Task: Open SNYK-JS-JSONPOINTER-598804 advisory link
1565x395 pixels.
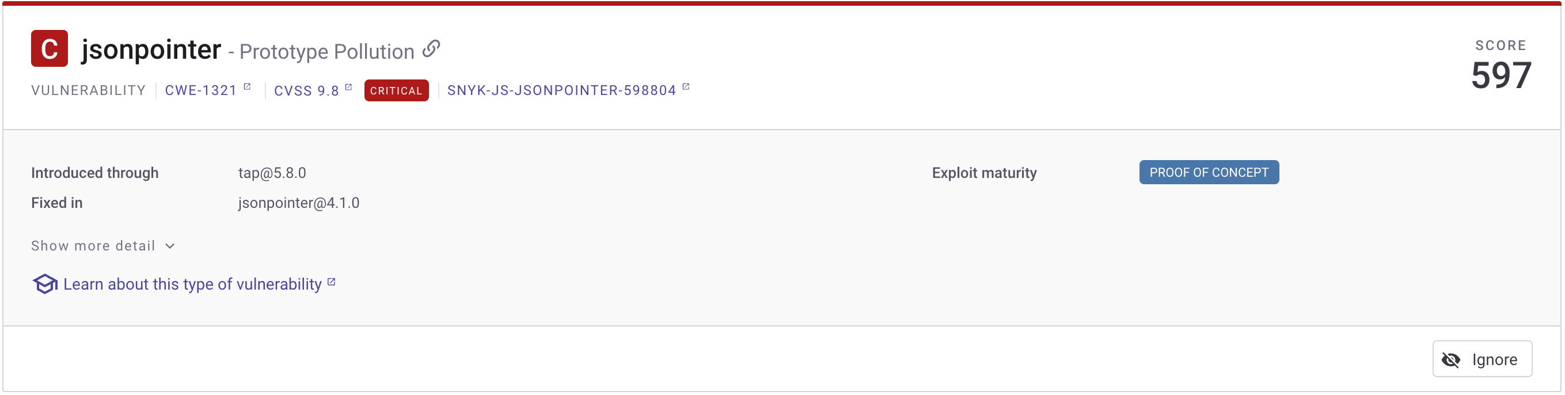Action: pyautogui.click(x=561, y=90)
